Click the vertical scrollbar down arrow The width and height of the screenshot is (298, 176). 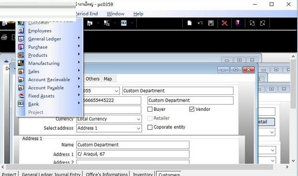pyautogui.click(x=293, y=161)
